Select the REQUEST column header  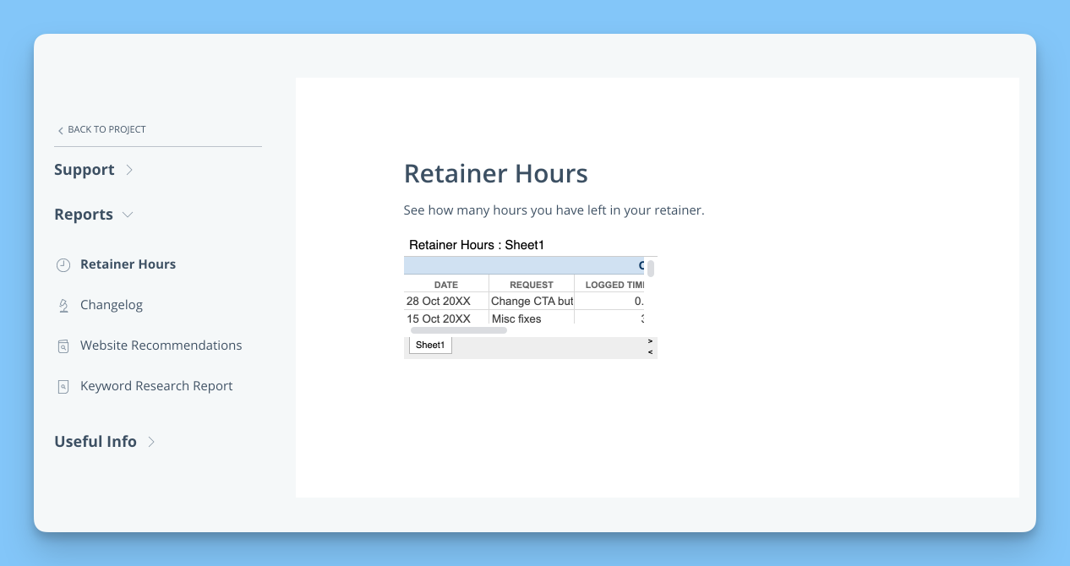[x=532, y=285]
